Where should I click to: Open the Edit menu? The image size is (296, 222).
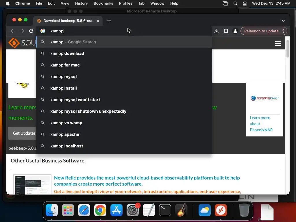pyautogui.click(x=51, y=3)
